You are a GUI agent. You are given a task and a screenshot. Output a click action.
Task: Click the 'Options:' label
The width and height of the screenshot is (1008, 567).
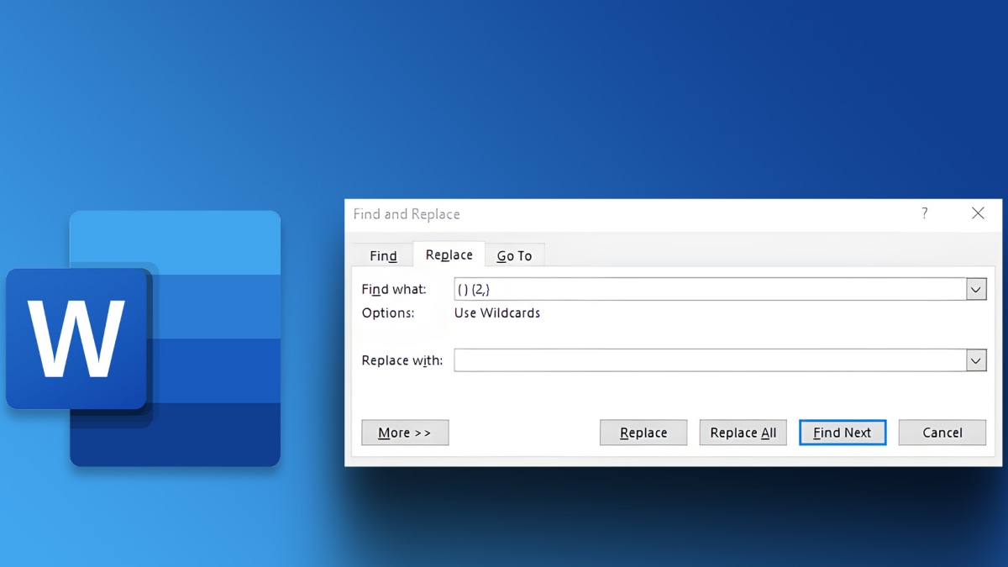[388, 313]
